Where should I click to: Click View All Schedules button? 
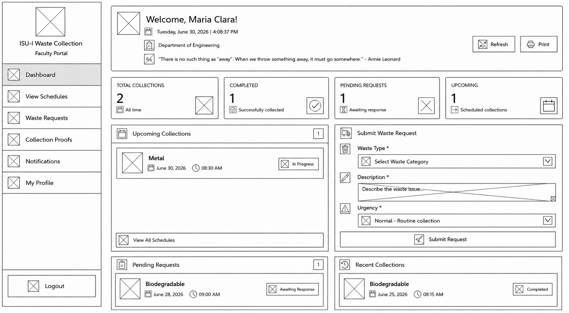[220, 240]
